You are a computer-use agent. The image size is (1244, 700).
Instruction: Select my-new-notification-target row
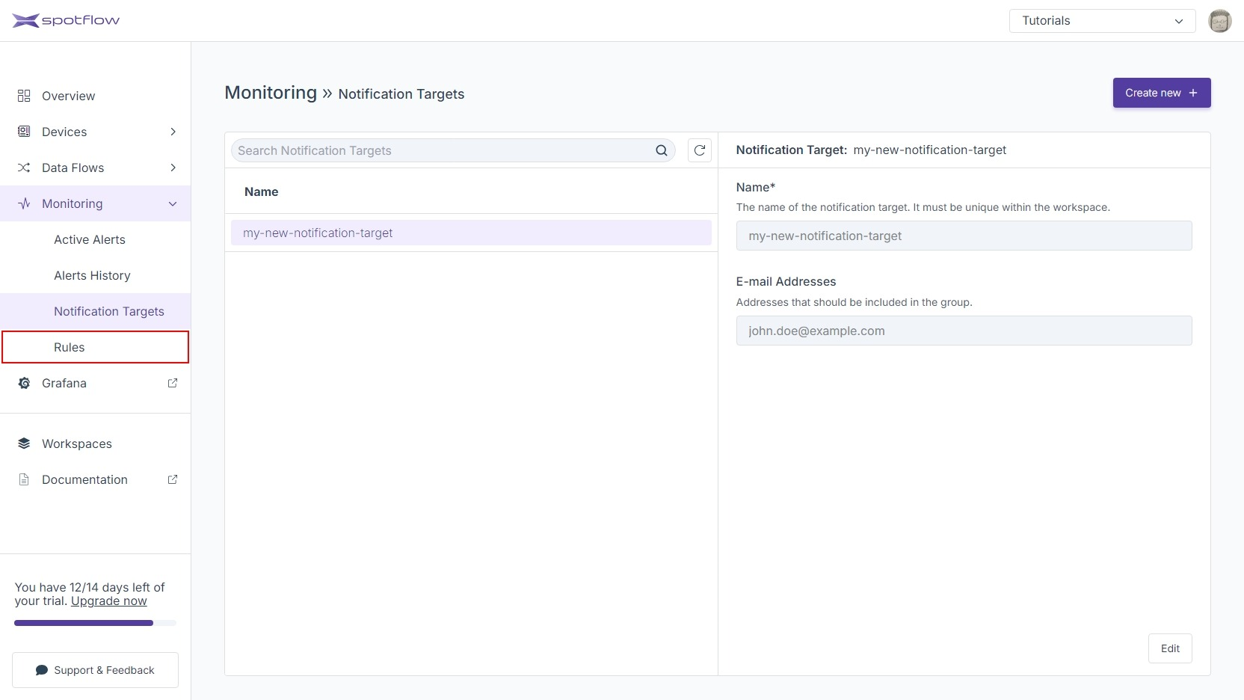[x=471, y=233]
